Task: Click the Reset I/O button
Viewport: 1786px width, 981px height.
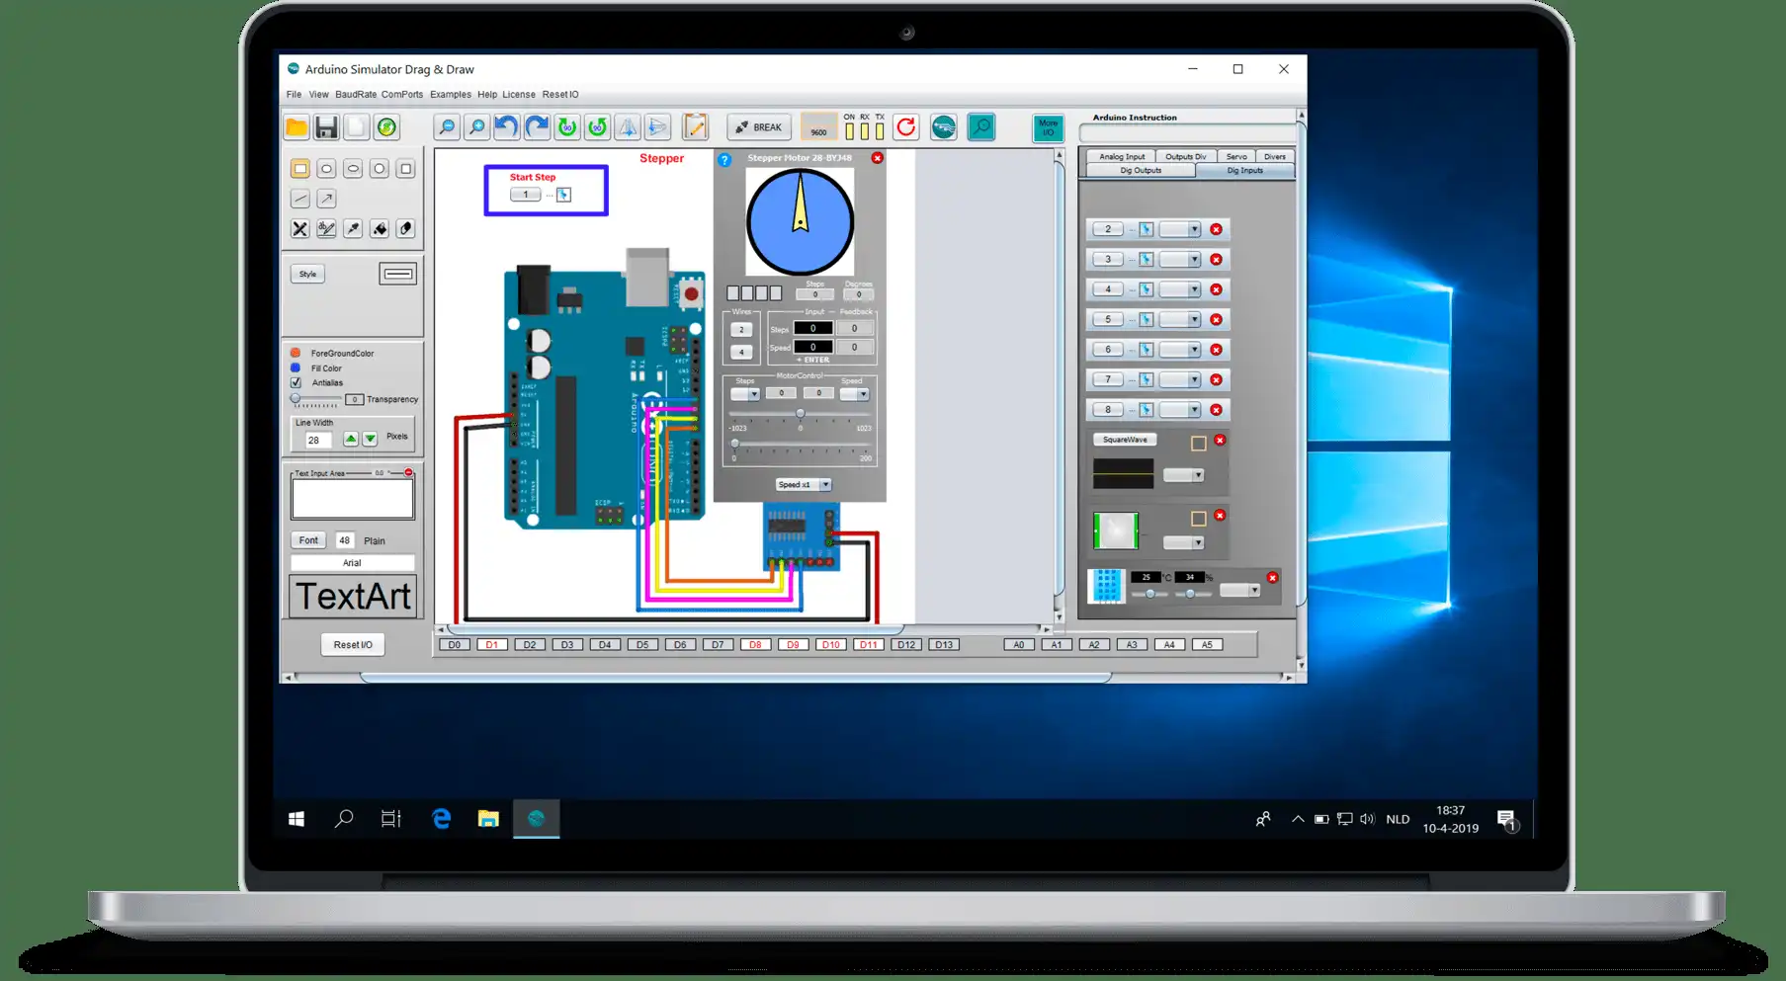Action: (353, 645)
